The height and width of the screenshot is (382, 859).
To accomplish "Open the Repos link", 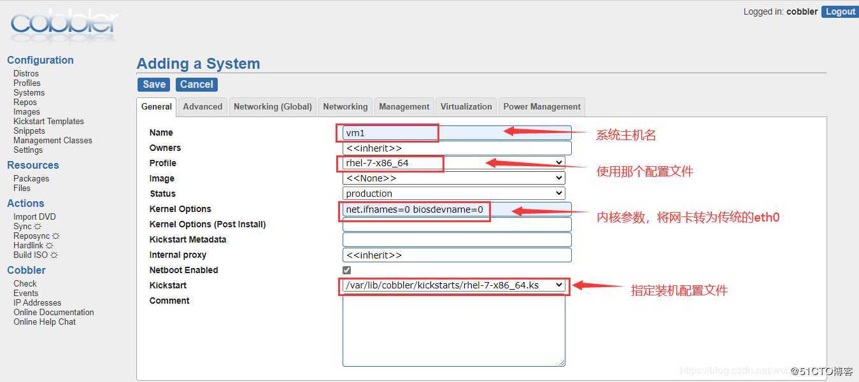I will [25, 103].
